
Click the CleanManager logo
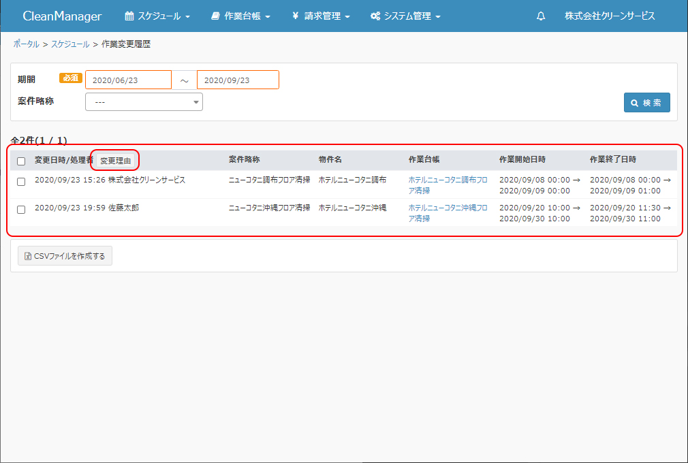[x=62, y=16]
